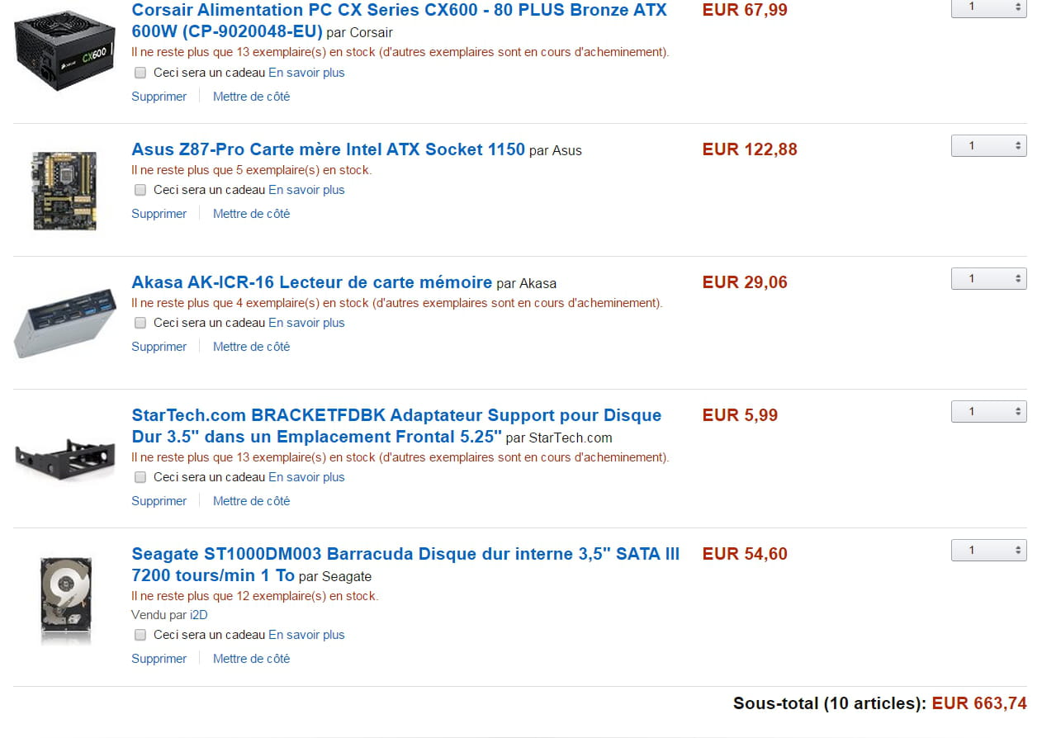Click the StarTech bracket adapter image
Viewport: 1042px width, 738px height.
click(64, 457)
